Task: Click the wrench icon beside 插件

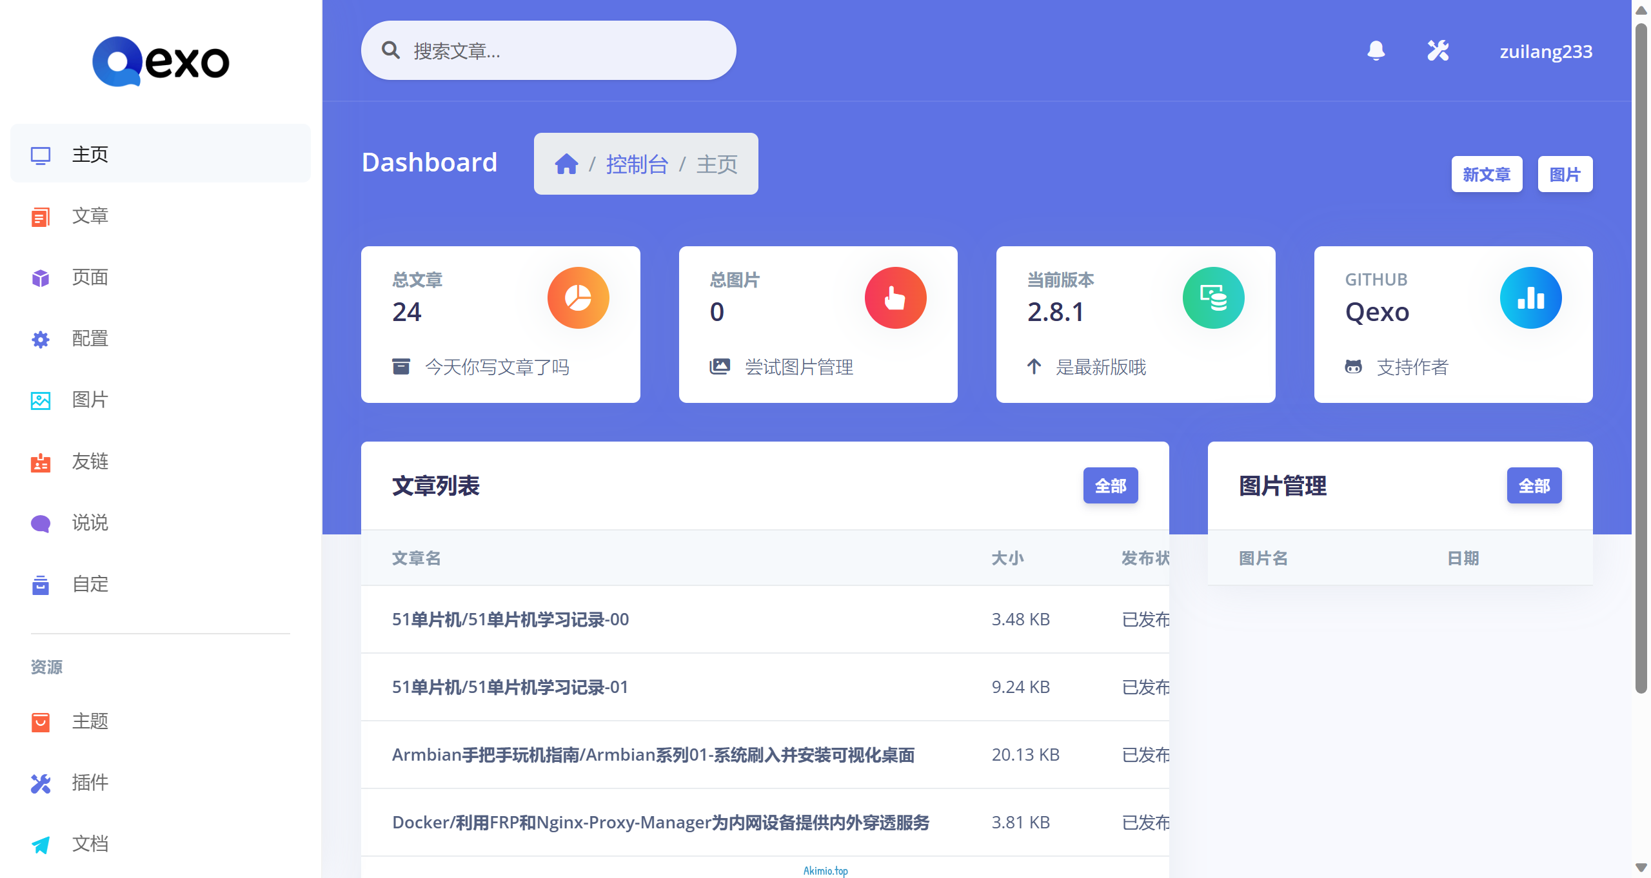Action: [x=41, y=783]
